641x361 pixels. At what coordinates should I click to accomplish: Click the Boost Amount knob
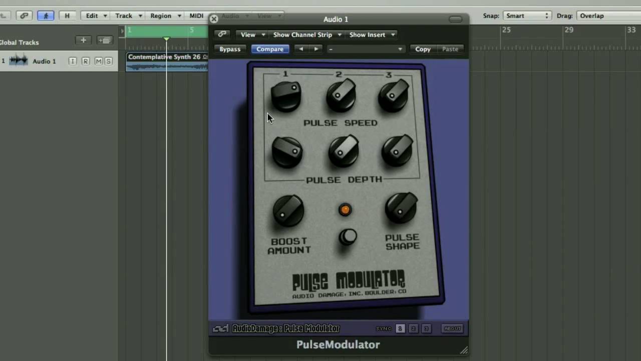[x=288, y=211]
